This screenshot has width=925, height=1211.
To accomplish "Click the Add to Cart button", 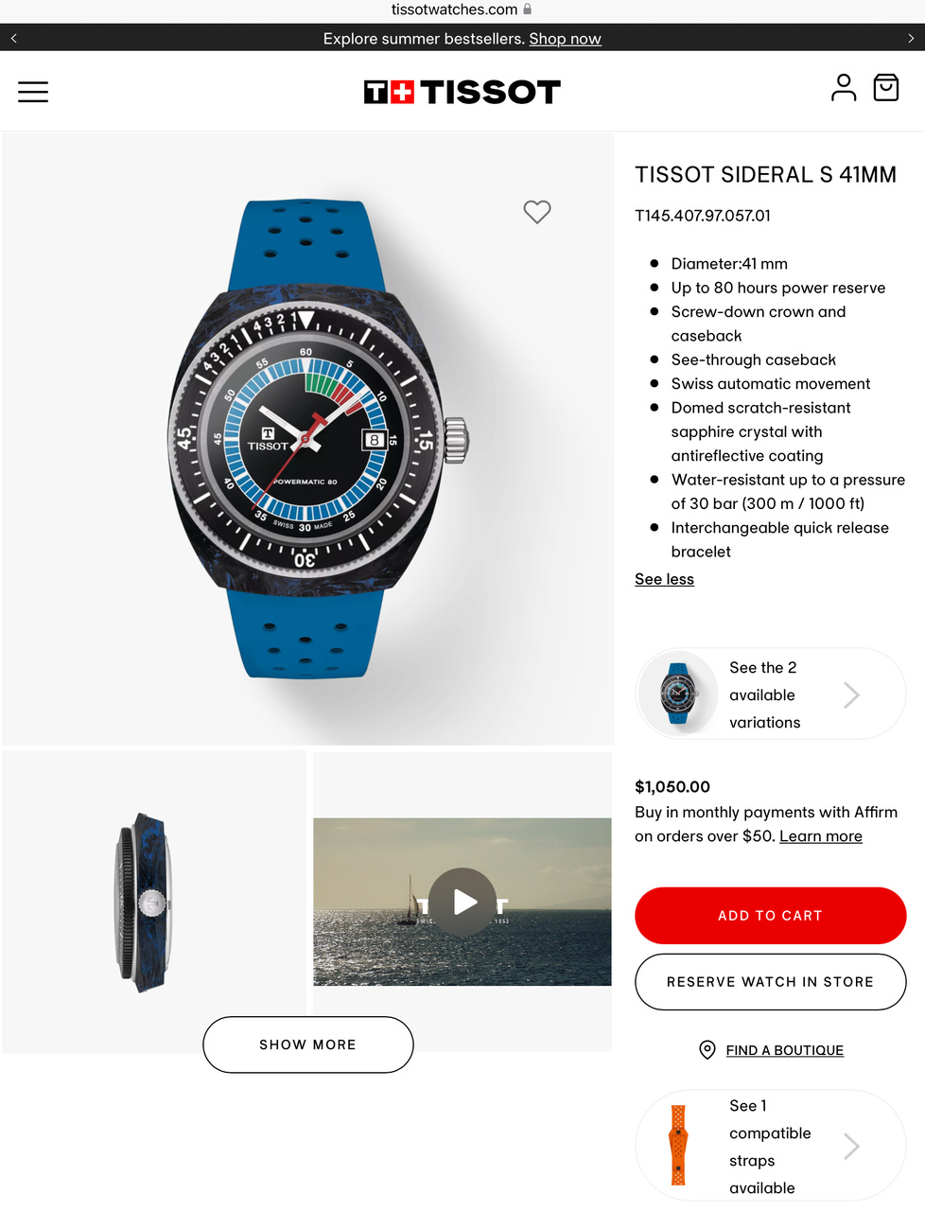I will pyautogui.click(x=771, y=916).
